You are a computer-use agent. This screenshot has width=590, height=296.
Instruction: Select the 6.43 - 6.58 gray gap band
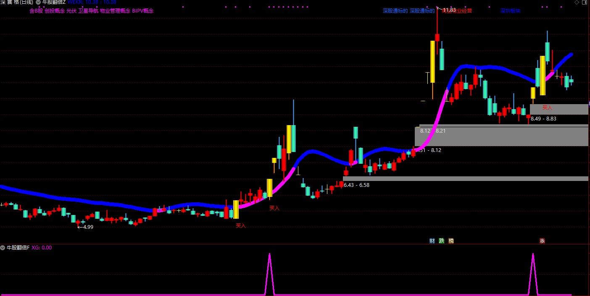466,178
